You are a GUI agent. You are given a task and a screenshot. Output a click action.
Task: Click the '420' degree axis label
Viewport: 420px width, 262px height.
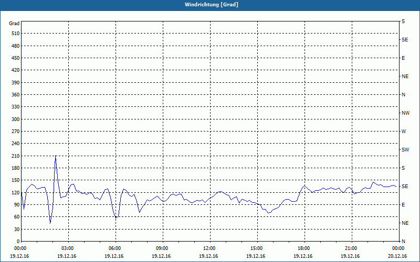pos(16,70)
